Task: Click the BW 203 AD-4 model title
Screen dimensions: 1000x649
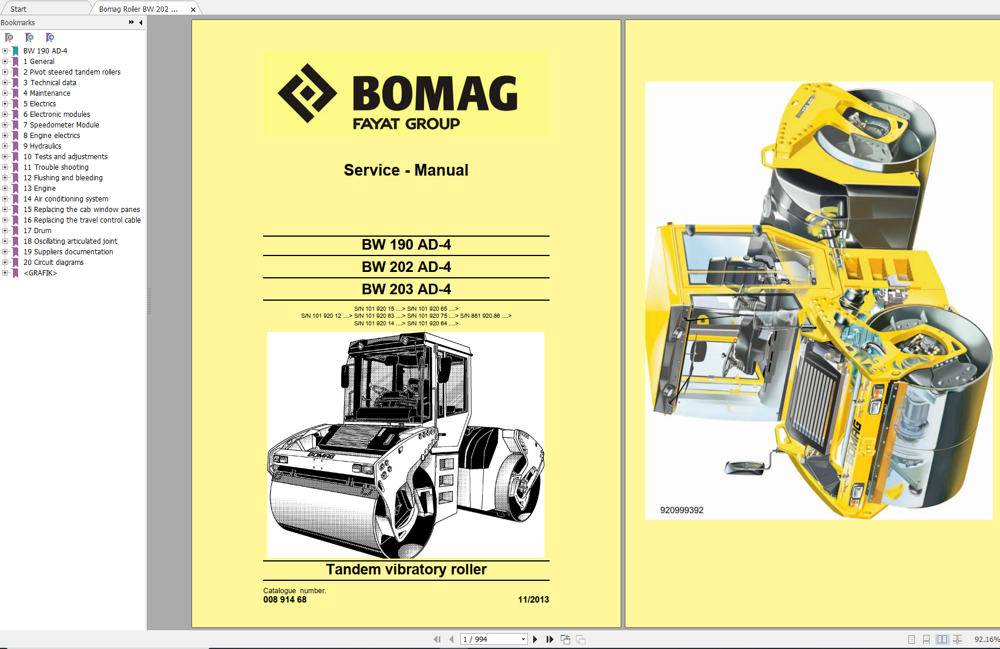Action: click(406, 289)
